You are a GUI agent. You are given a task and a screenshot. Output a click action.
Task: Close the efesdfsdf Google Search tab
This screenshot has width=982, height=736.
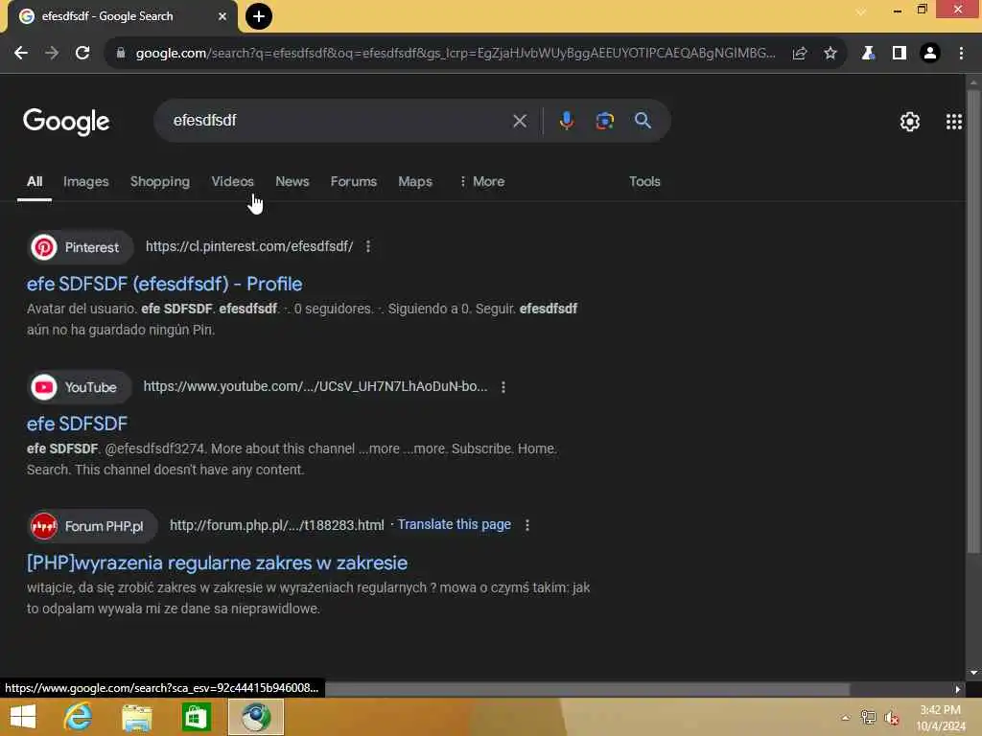click(x=222, y=16)
